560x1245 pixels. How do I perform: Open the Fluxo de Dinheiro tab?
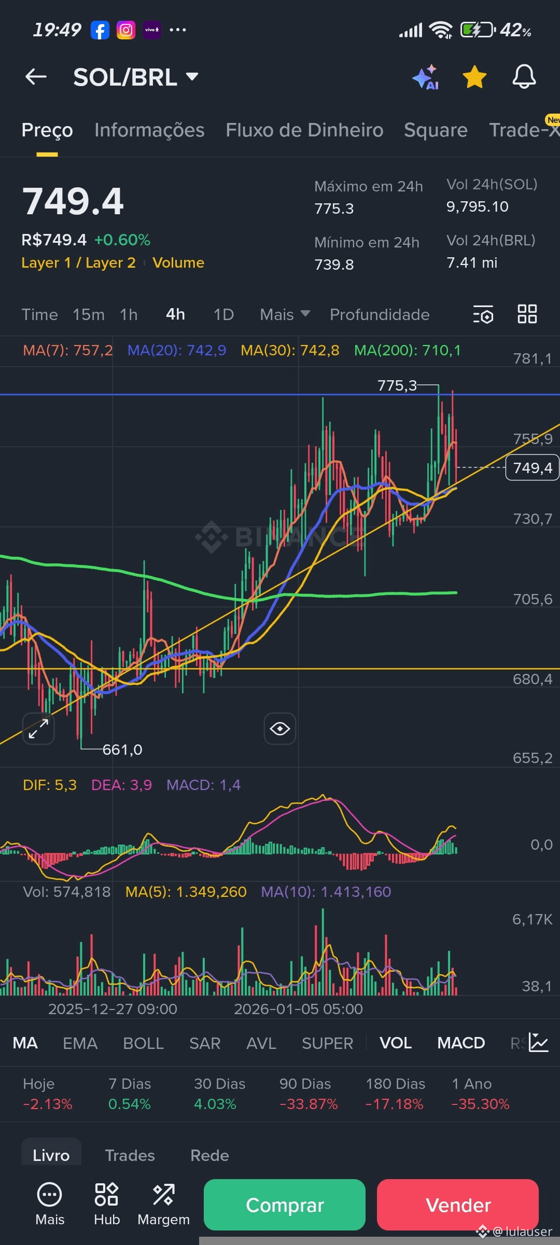(304, 130)
